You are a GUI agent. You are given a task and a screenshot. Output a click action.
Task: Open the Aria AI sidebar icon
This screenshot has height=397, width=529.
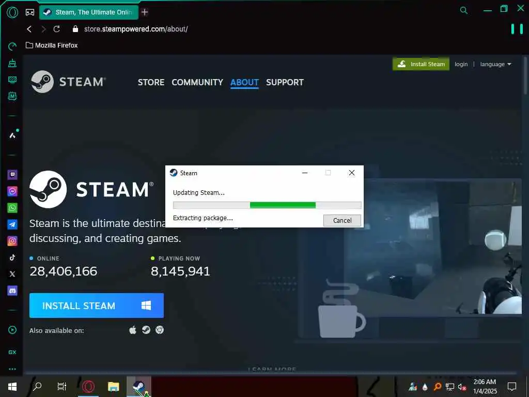pyautogui.click(x=12, y=135)
